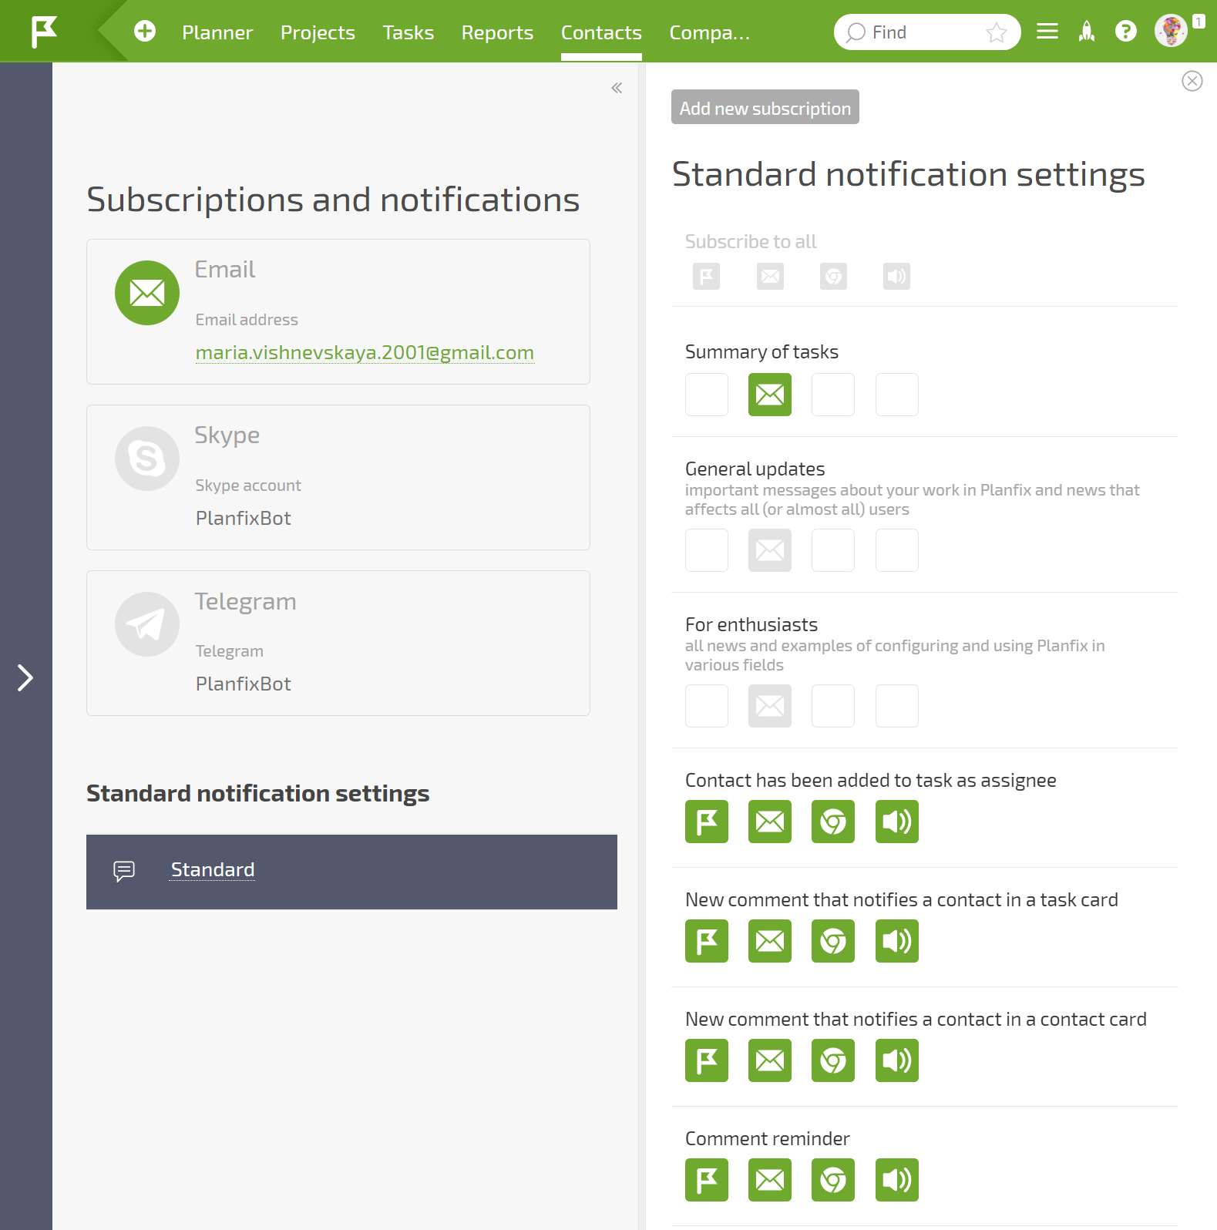The image size is (1217, 1230).
Task: Enable email for General updates
Action: click(770, 550)
